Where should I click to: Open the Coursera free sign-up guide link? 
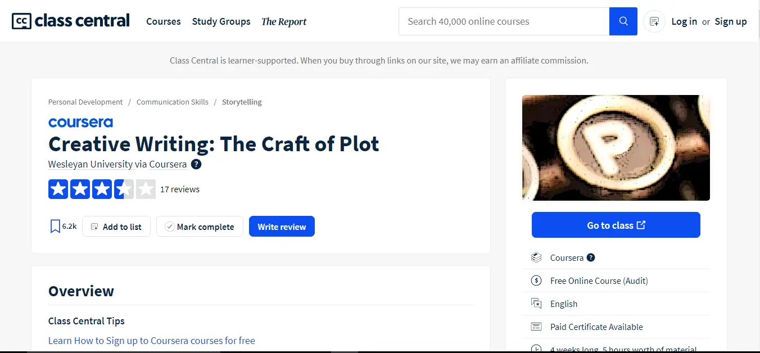[152, 341]
